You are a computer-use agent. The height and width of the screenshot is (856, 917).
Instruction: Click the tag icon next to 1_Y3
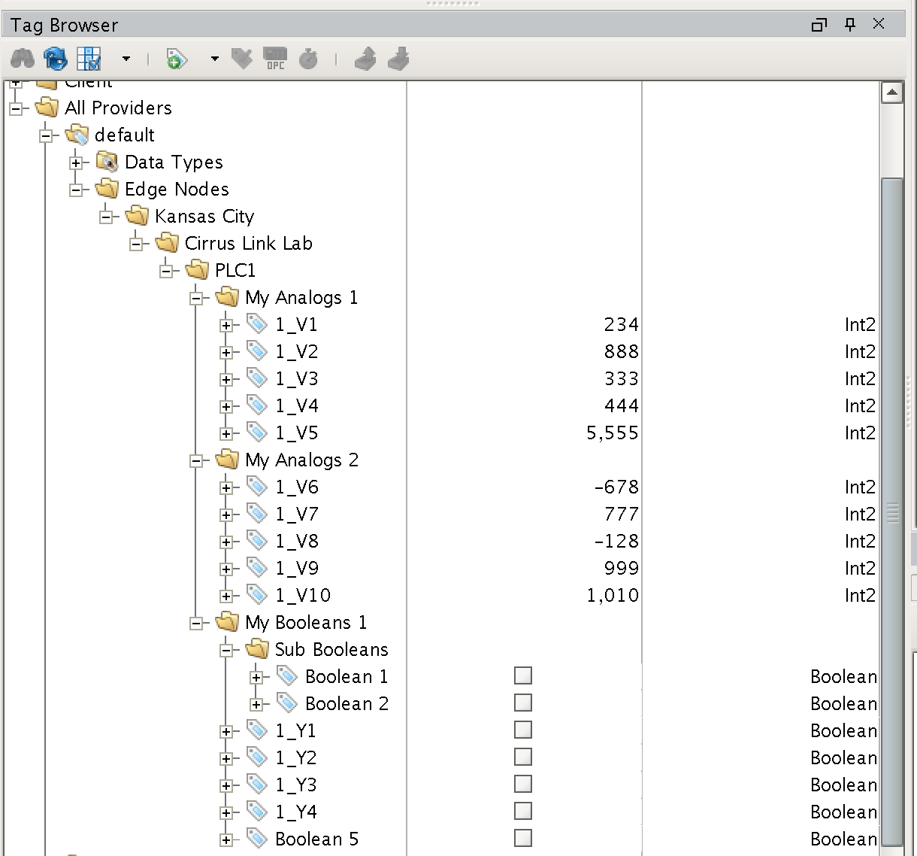257,785
